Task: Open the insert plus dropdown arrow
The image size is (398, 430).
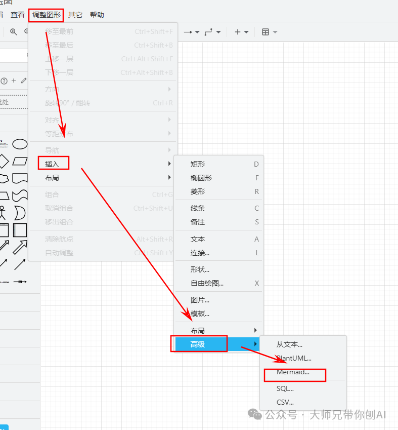Action: click(x=246, y=32)
